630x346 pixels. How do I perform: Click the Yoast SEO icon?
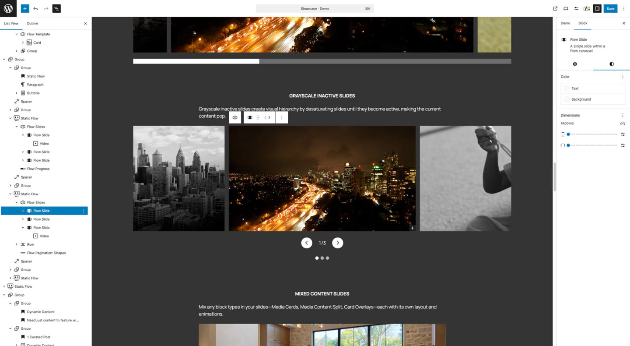pyautogui.click(x=587, y=8)
